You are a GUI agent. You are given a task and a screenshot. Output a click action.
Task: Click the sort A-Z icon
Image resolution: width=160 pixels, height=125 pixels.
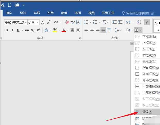(139, 22)
